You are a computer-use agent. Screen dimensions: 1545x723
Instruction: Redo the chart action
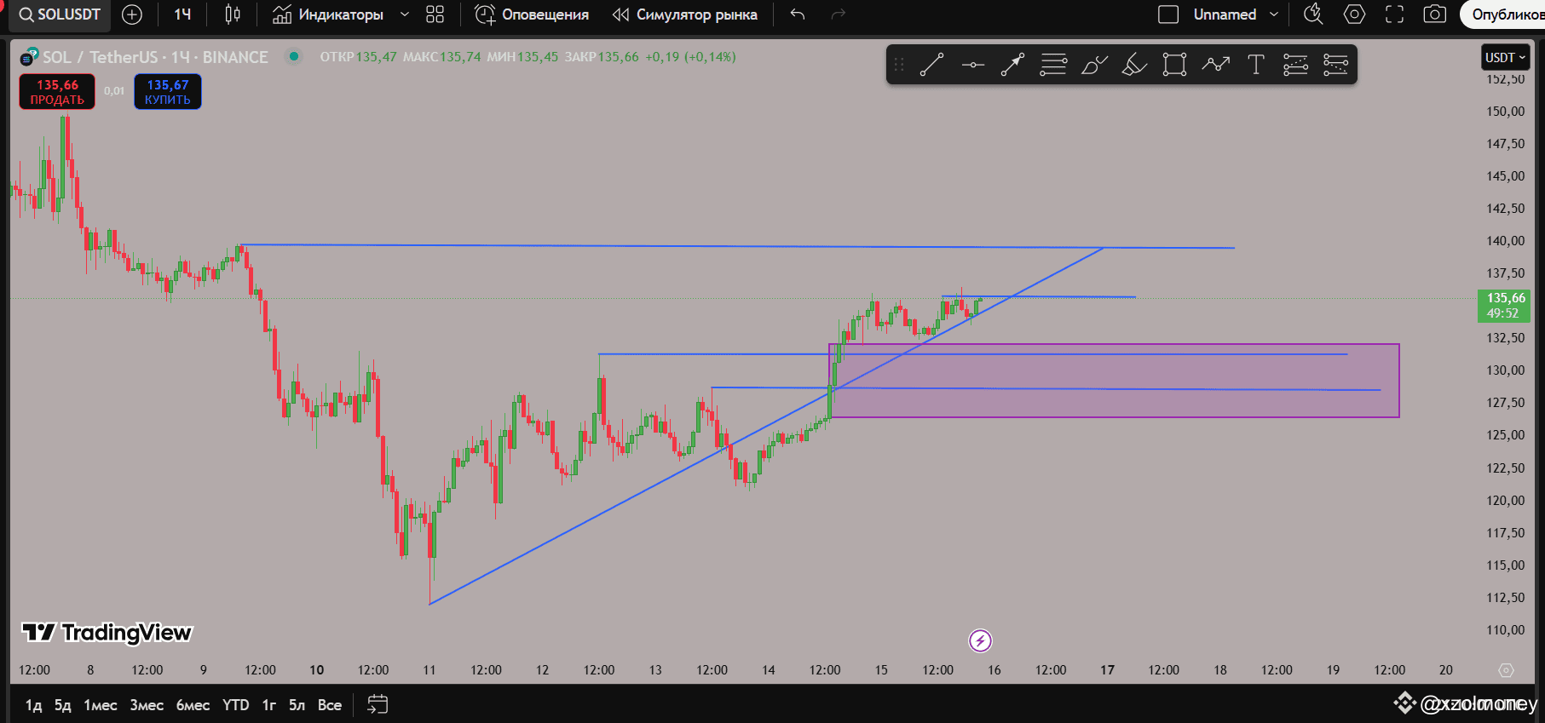coord(839,14)
